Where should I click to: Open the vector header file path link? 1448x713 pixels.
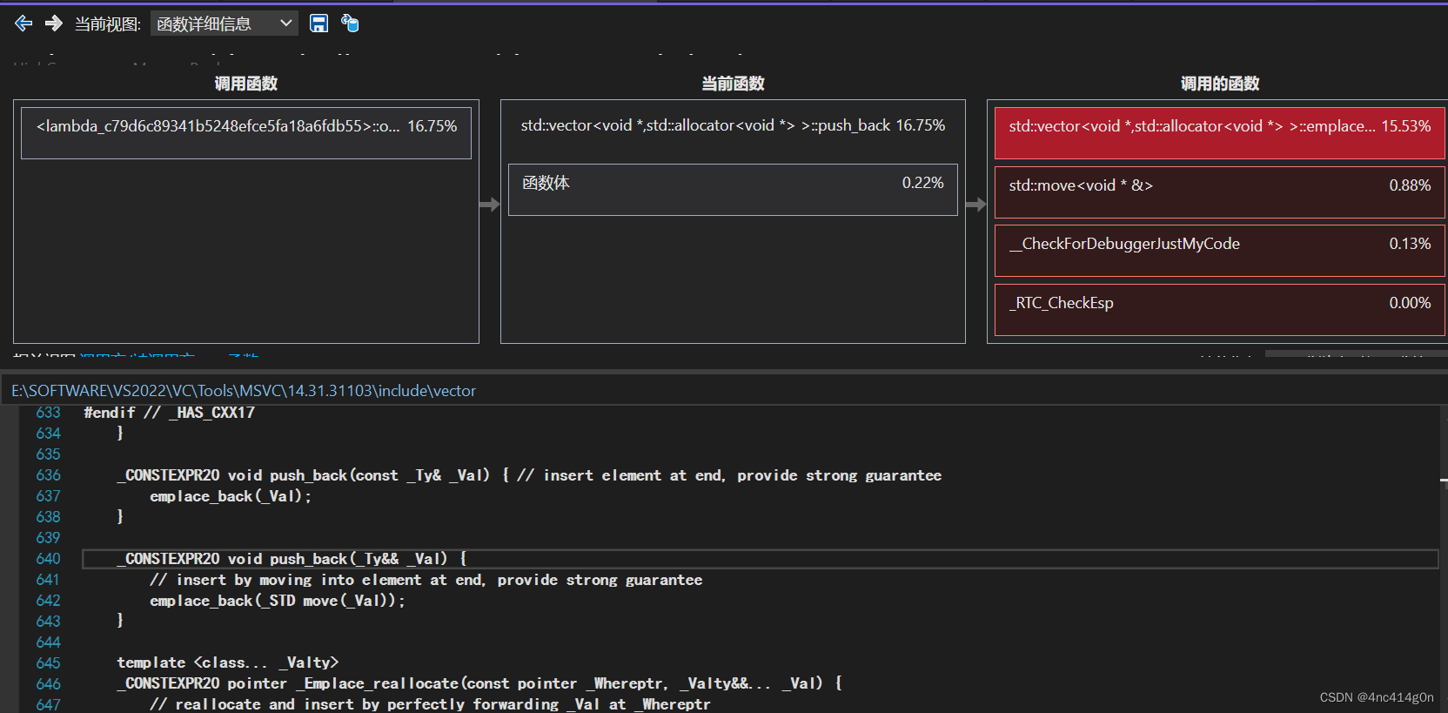(x=244, y=391)
